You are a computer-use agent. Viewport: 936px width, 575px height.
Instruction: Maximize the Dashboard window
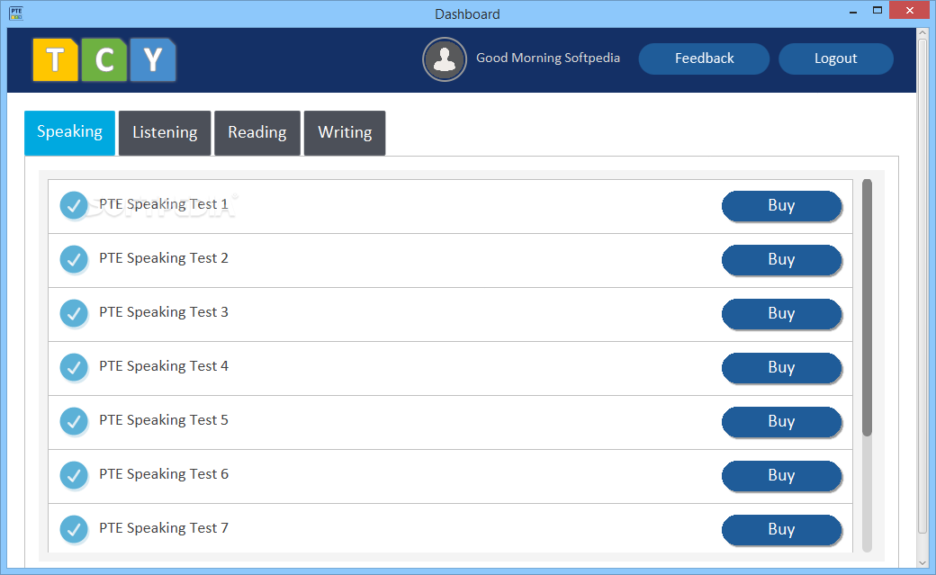click(877, 10)
